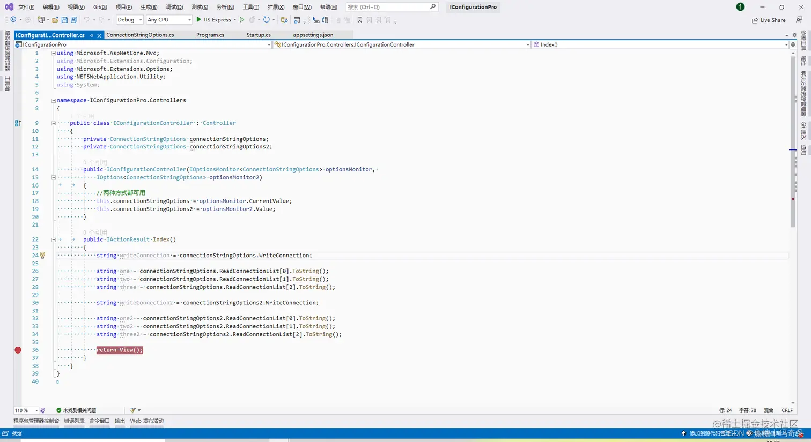Collapse the namespace block at line 7

tap(54, 100)
